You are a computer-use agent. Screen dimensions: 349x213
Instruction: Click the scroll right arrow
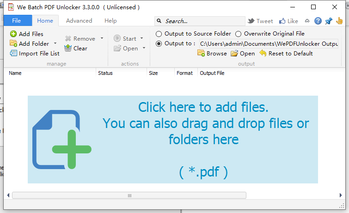pos(341,195)
